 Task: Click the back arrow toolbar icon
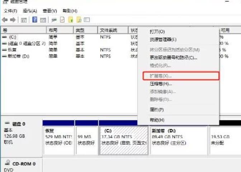point(5,20)
